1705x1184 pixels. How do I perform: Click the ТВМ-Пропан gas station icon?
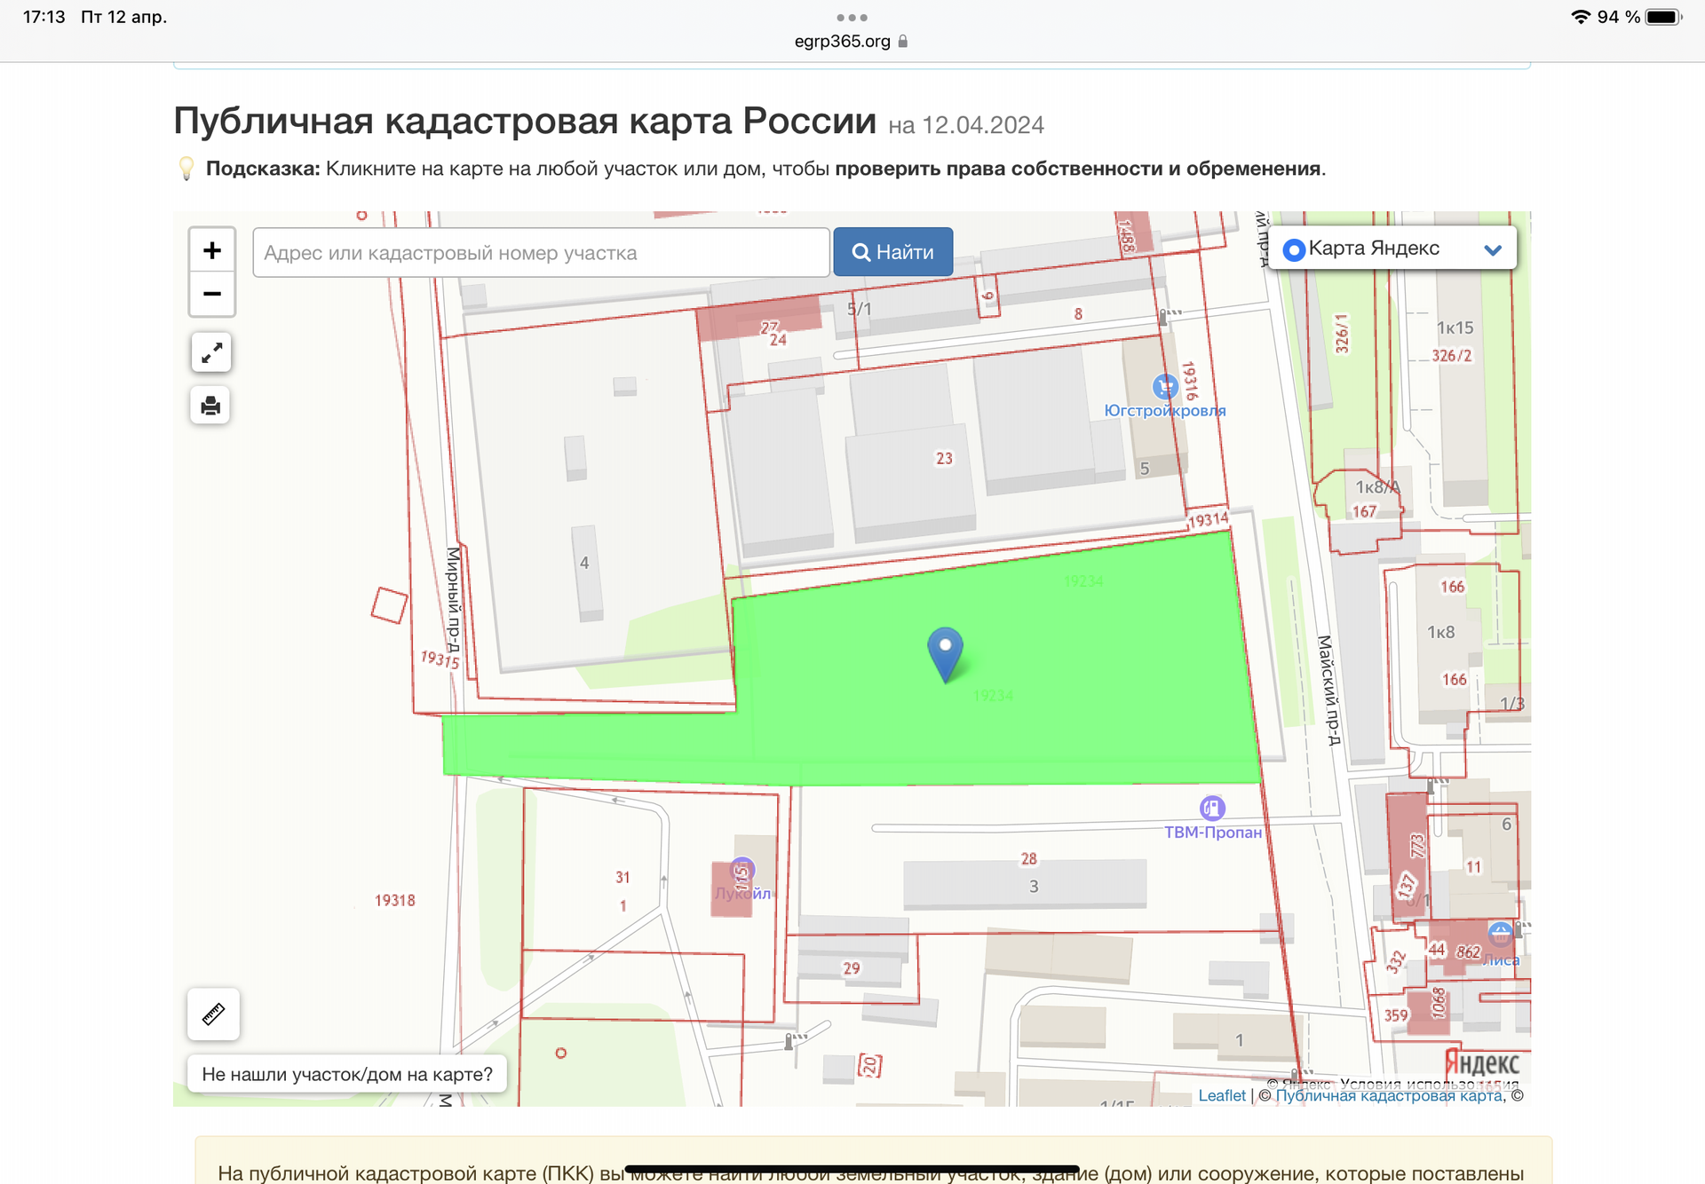1212,809
